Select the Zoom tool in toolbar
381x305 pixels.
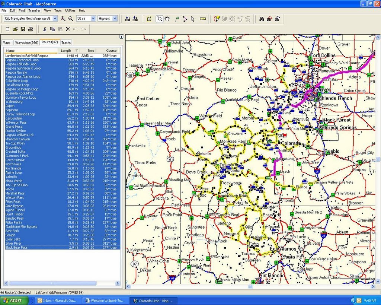(159, 19)
